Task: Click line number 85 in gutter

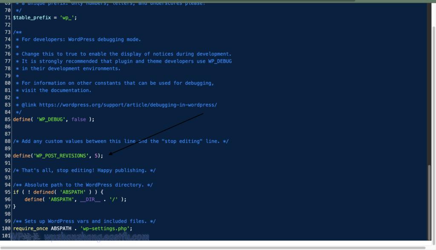Action: click(x=8, y=119)
